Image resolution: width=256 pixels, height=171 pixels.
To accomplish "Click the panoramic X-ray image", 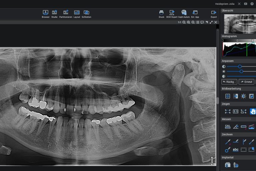I will pos(108,106).
